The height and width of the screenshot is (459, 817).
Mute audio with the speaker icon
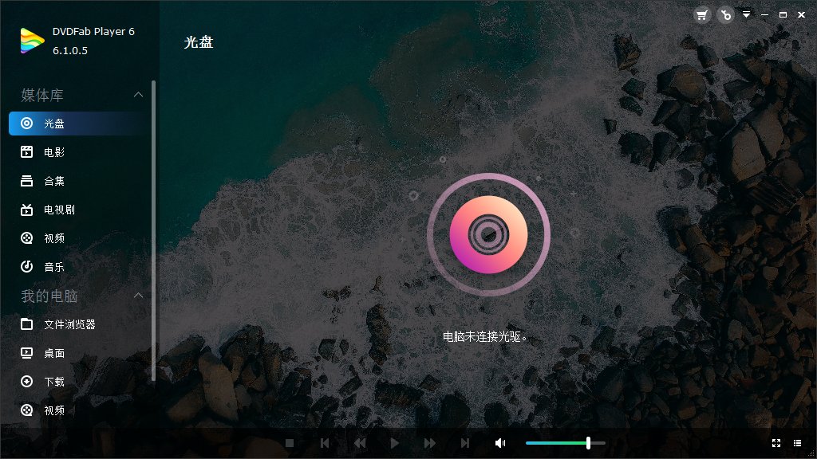coord(500,442)
